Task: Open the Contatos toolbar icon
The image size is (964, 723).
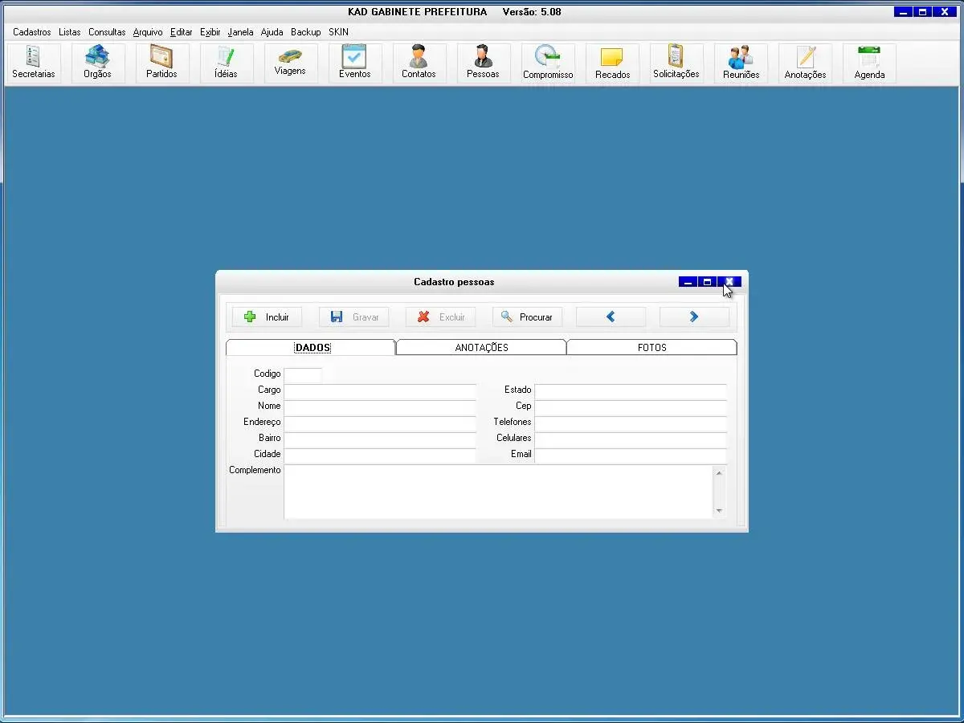Action: coord(419,63)
